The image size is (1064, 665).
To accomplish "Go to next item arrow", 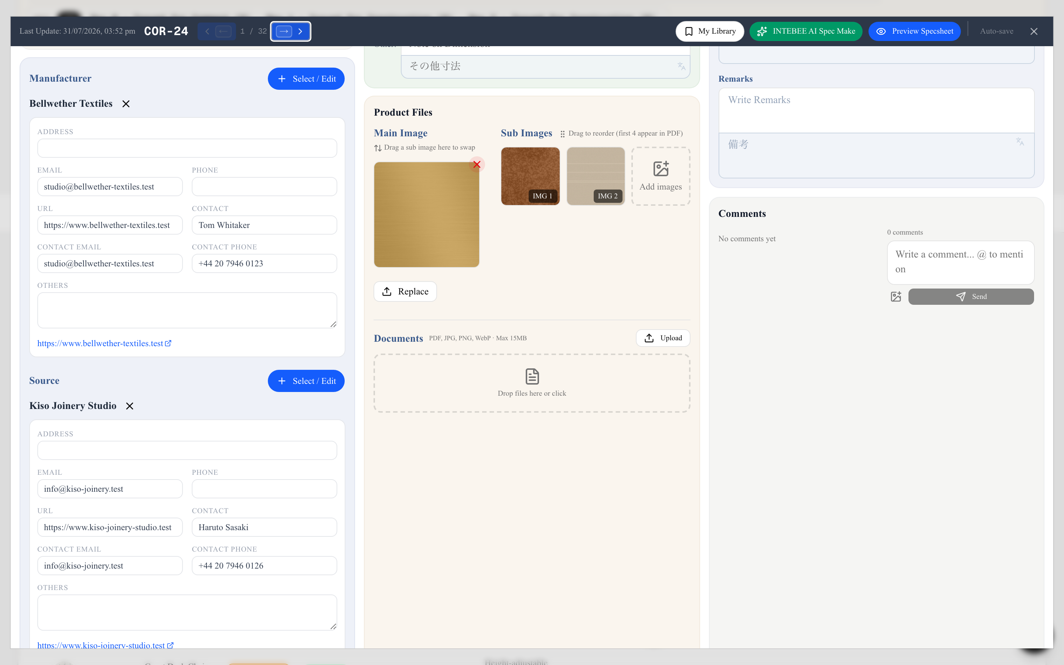I will (x=284, y=31).
